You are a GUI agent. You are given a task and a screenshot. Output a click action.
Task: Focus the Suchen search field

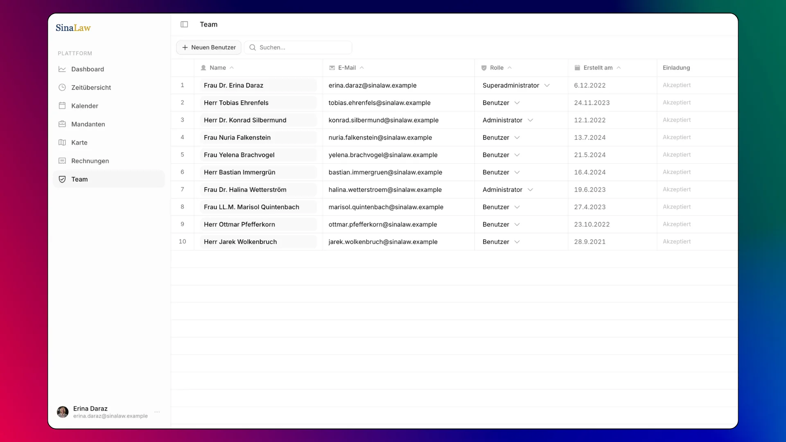tap(298, 47)
